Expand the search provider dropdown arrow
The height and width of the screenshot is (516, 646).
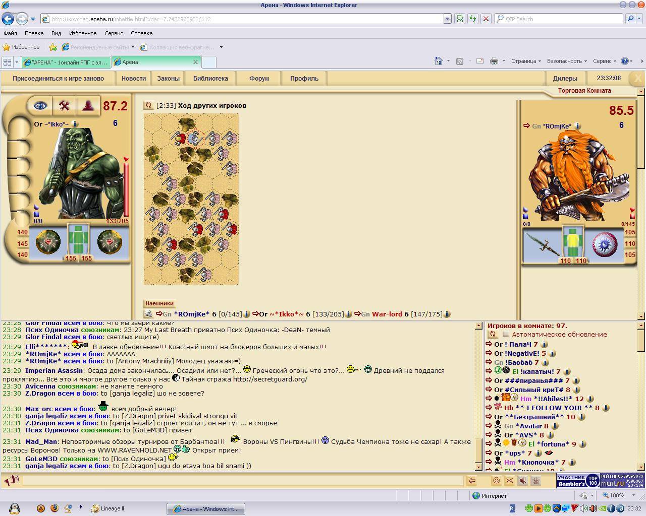click(639, 19)
